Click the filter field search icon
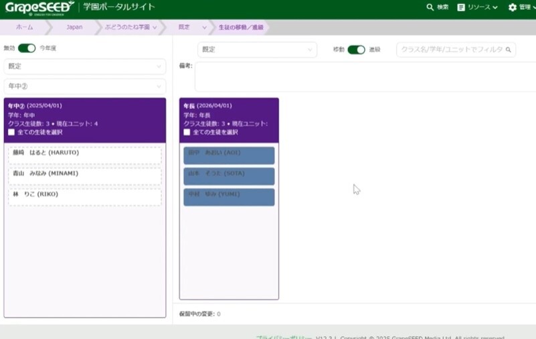This screenshot has height=339, width=536. 509,50
